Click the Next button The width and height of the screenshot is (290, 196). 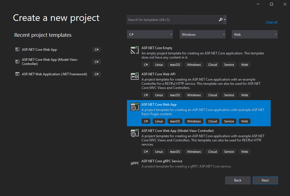click(265, 180)
